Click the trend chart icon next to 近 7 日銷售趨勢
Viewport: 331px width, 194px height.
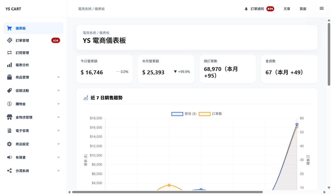85,98
